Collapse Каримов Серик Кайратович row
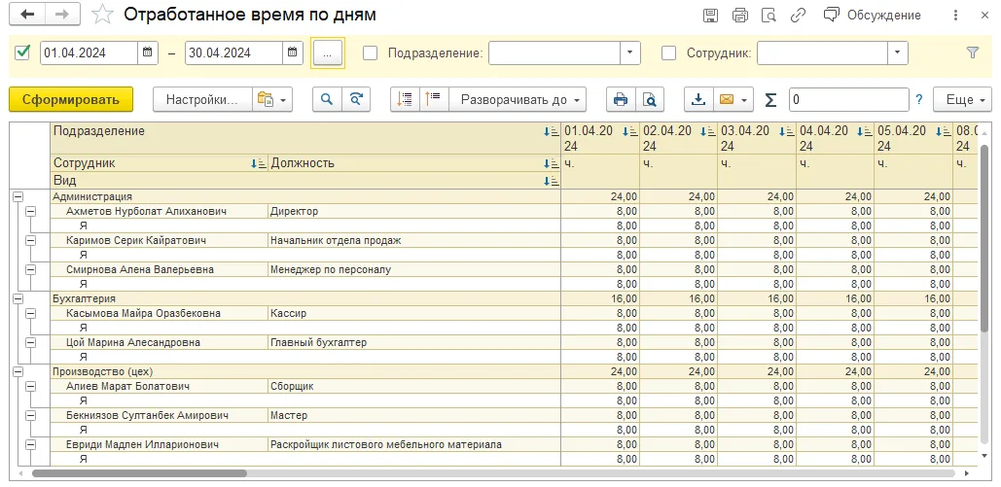 (x=31, y=241)
